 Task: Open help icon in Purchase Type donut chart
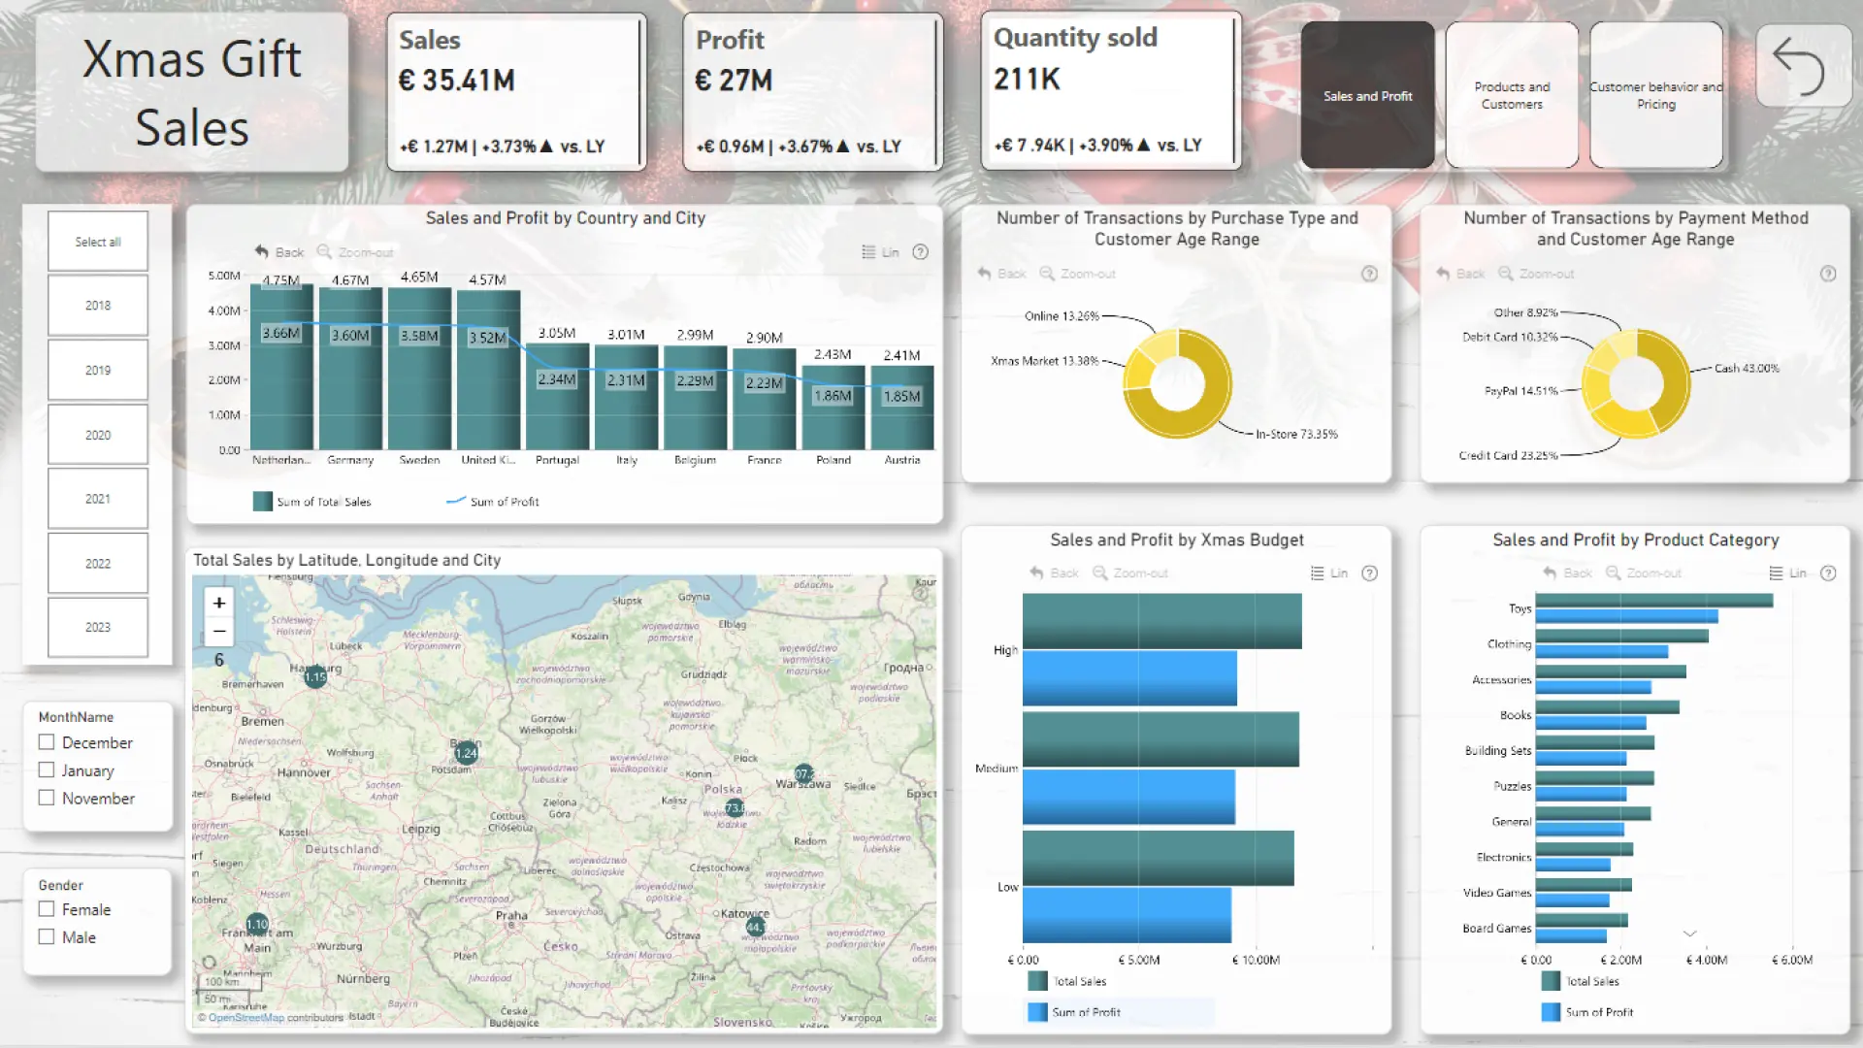pyautogui.click(x=1369, y=274)
